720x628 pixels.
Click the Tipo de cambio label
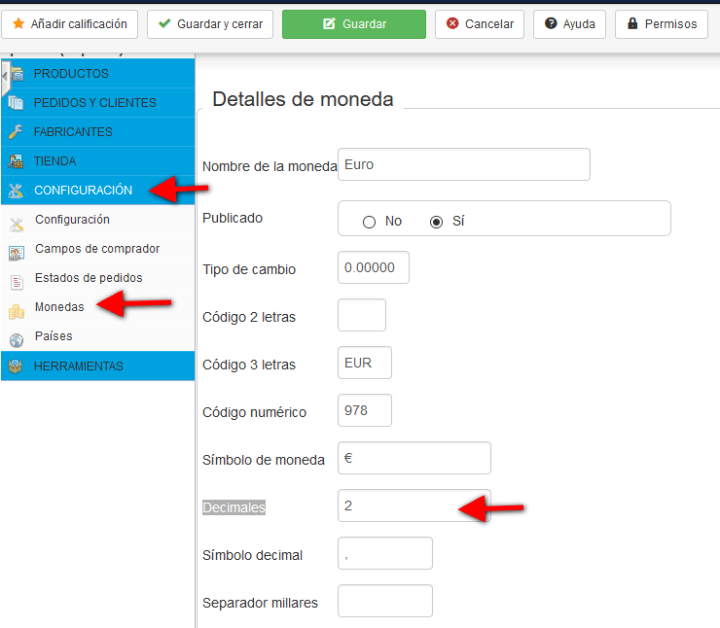tap(249, 269)
